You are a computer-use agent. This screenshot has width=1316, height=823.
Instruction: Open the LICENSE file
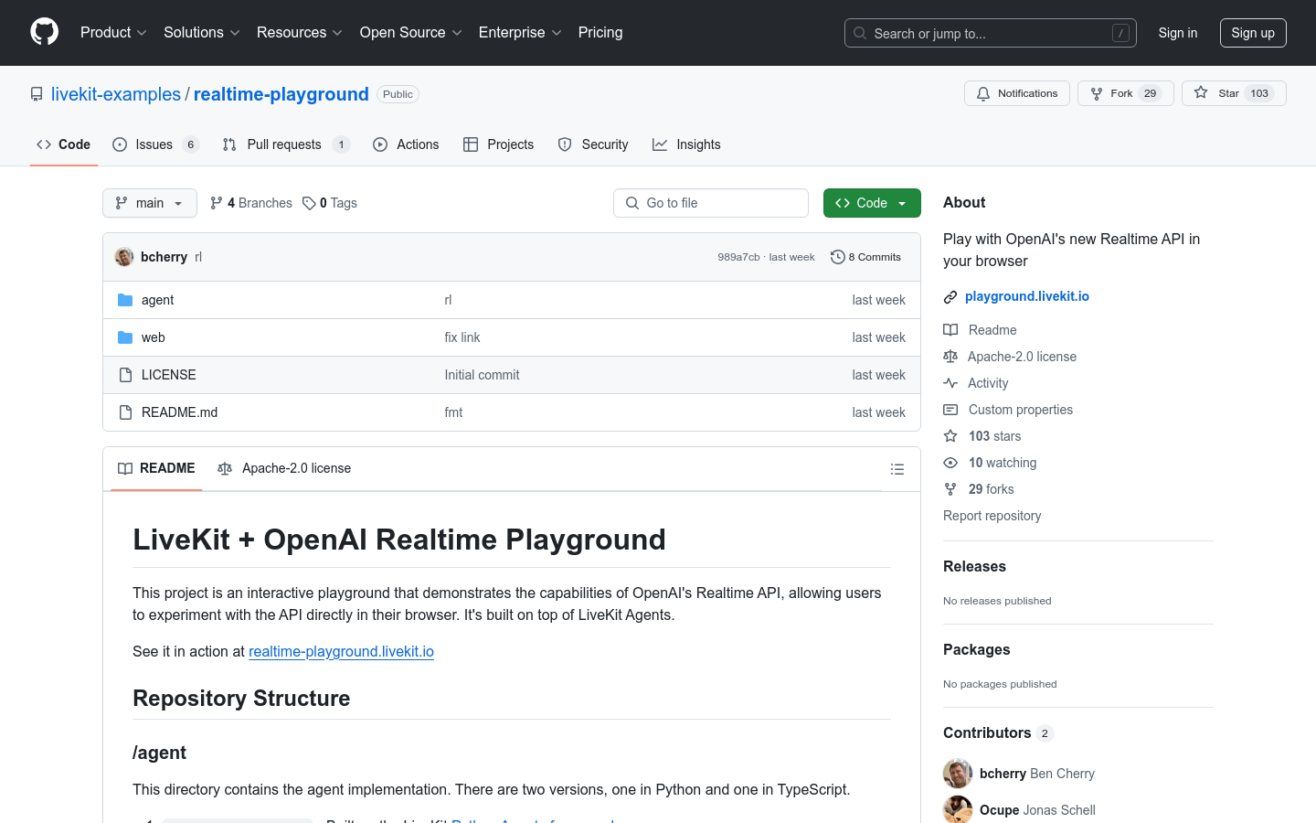[169, 375]
